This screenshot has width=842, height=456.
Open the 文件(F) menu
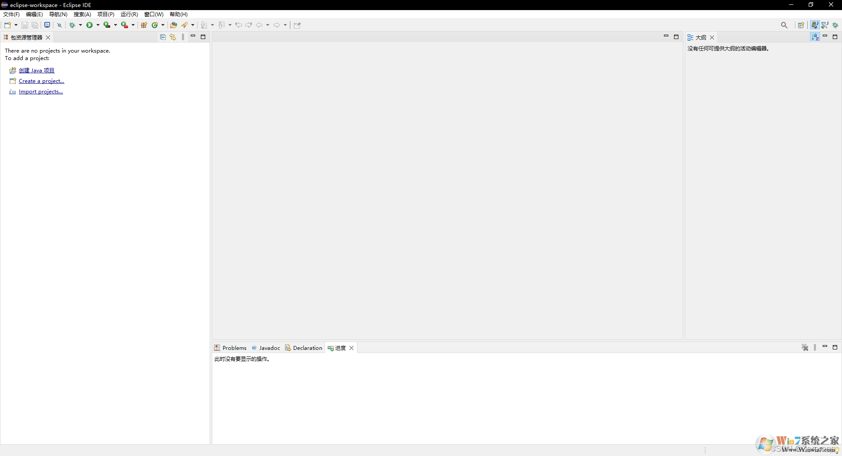point(11,14)
